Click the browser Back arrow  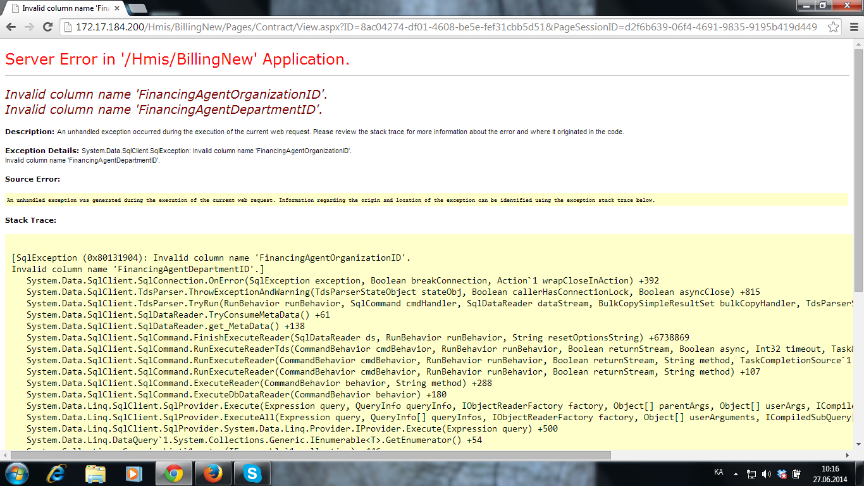11,27
